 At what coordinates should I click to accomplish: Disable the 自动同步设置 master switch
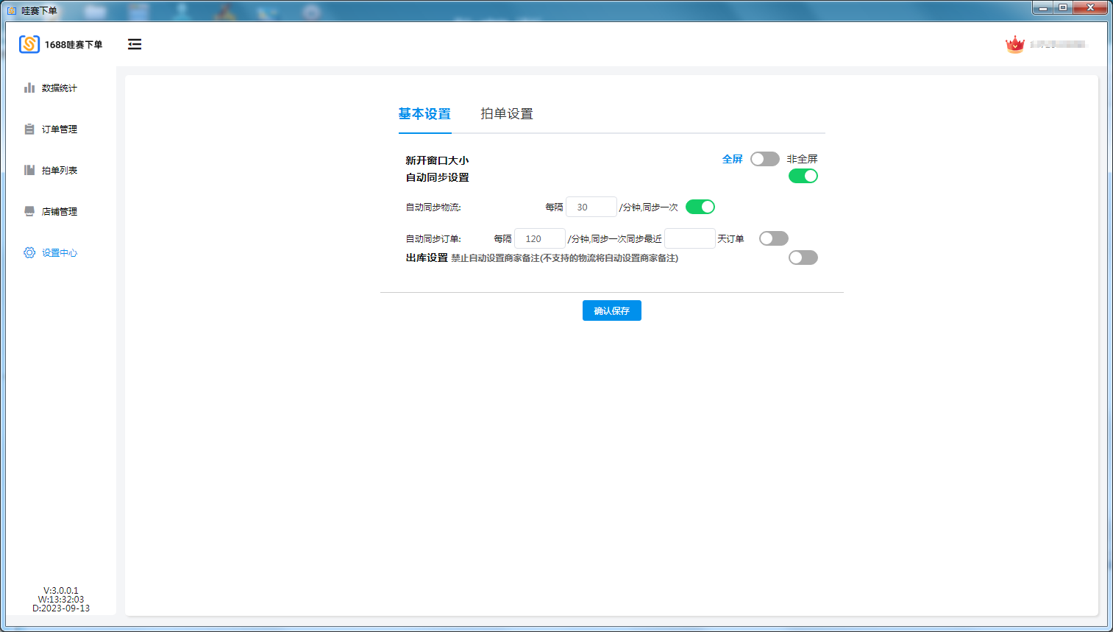803,176
